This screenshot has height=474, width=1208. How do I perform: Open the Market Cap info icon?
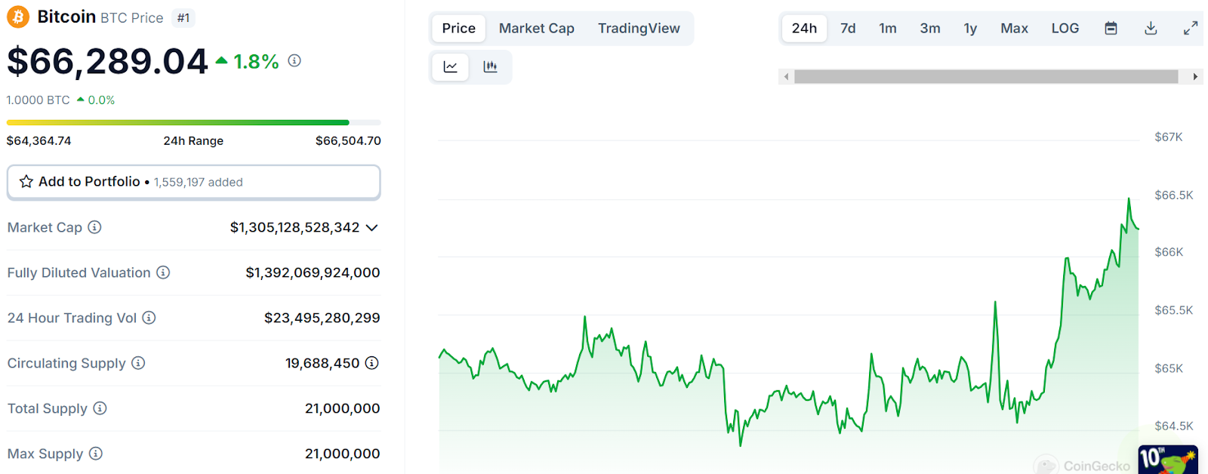tap(94, 227)
